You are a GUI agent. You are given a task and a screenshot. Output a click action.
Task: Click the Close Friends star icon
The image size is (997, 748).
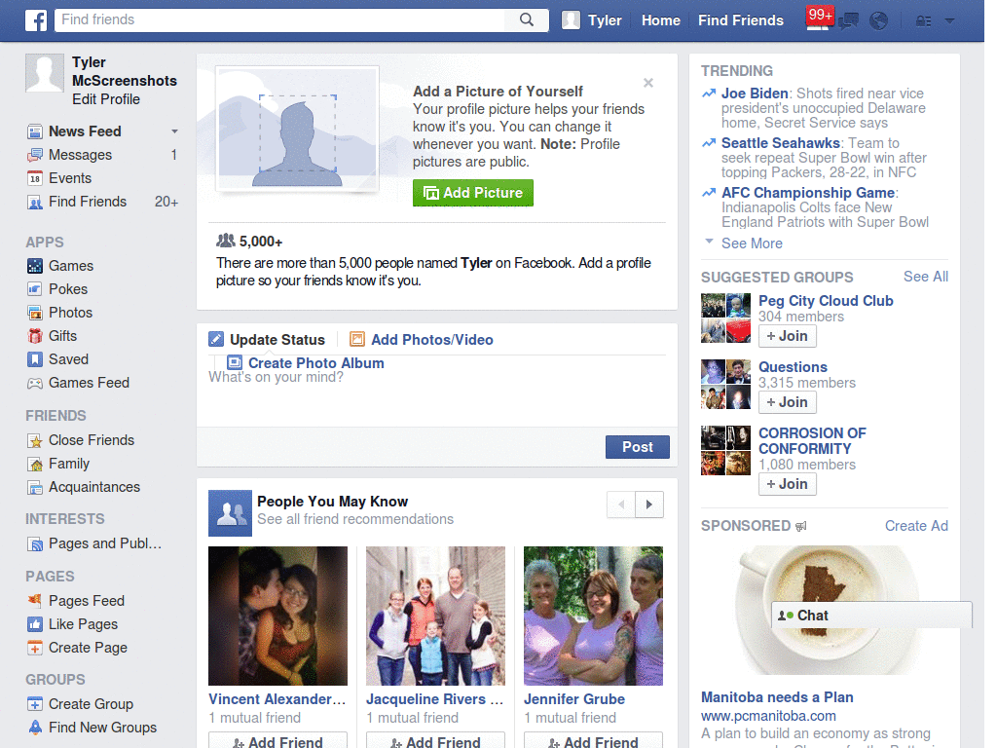click(x=35, y=440)
